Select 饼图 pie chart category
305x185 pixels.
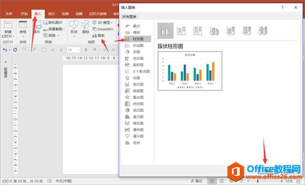136,52
